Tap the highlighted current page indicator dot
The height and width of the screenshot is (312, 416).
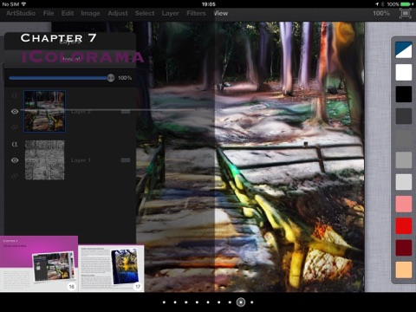241,302
